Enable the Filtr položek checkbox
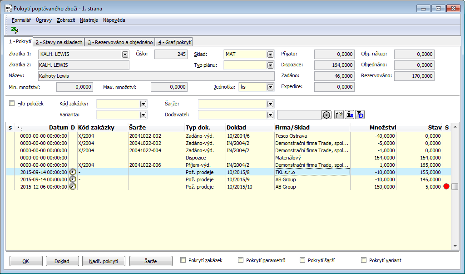 pyautogui.click(x=12, y=104)
